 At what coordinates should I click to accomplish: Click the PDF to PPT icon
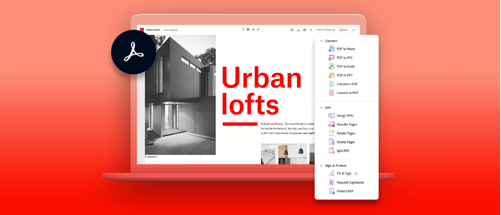click(331, 75)
